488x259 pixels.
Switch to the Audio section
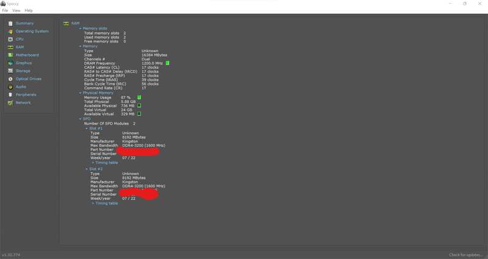21,87
